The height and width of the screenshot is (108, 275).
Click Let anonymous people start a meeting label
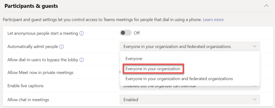point(42,33)
